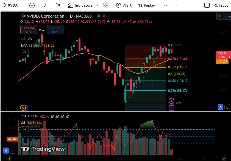Select the Fib 0.786 (99.37) level label
The width and height of the screenshot is (231, 161).
(177, 90)
